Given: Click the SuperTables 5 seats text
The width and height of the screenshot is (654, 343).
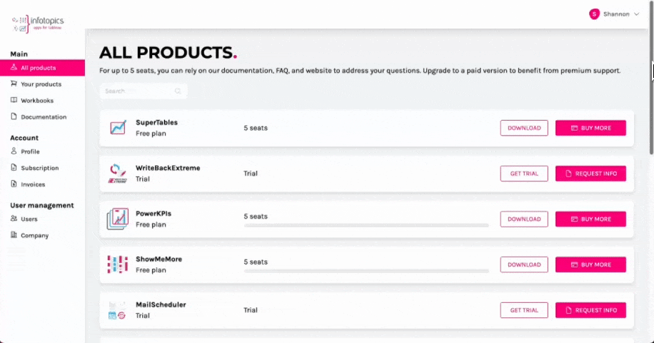Looking at the screenshot, I should (256, 128).
